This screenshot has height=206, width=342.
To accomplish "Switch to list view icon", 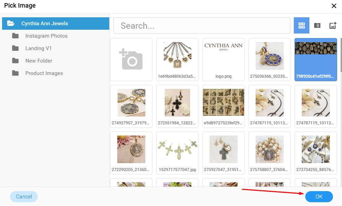I will pos(317,26).
